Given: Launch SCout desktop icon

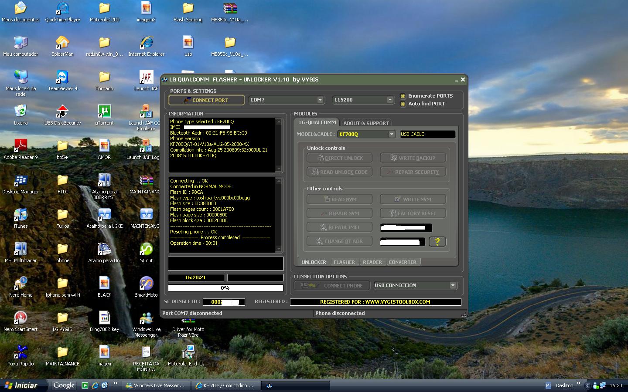Looking at the screenshot, I should 146,253.
